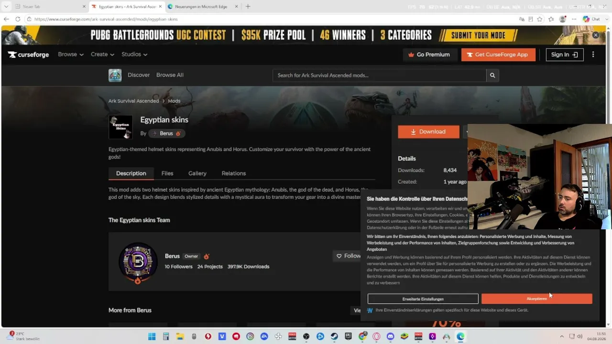612x344 pixels.
Task: Click the browser address bar URL
Action: click(106, 19)
